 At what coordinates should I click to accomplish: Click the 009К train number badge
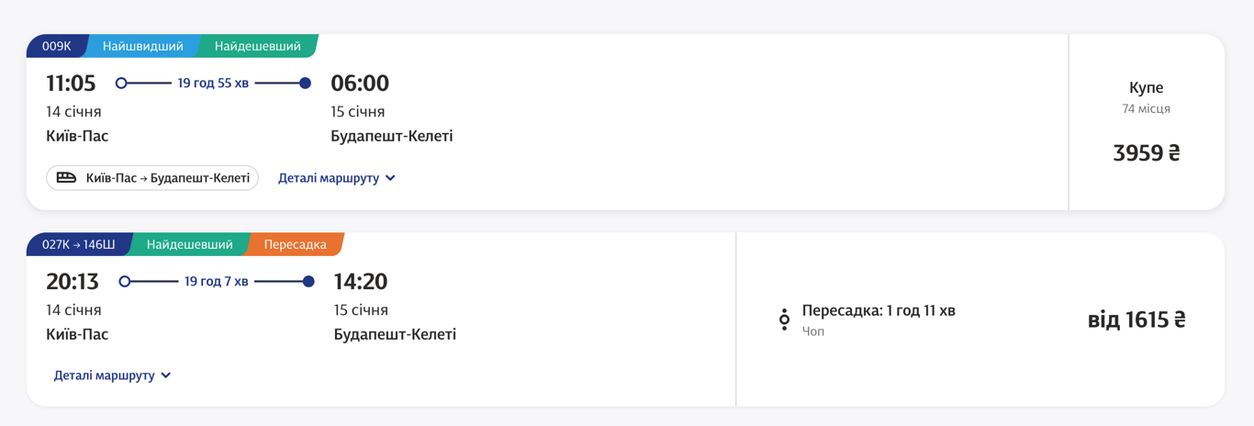click(x=56, y=46)
